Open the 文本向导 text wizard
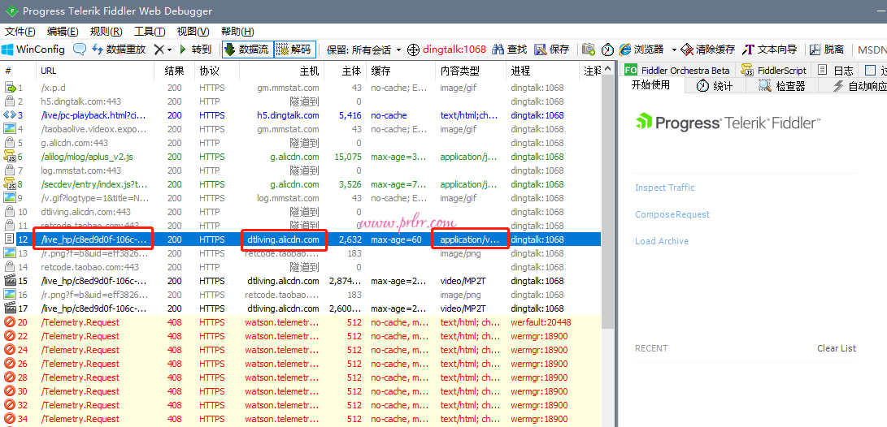This screenshot has height=427, width=887. click(749, 50)
